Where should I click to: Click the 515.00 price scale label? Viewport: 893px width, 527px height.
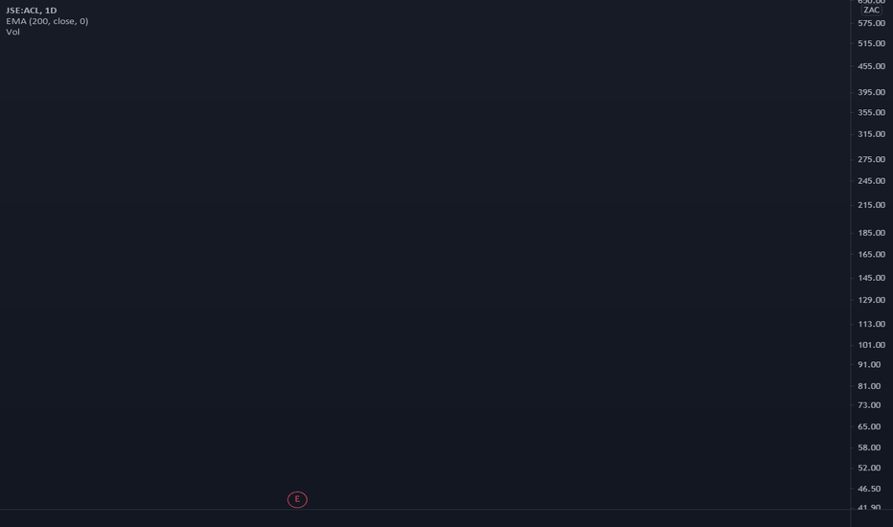point(871,43)
